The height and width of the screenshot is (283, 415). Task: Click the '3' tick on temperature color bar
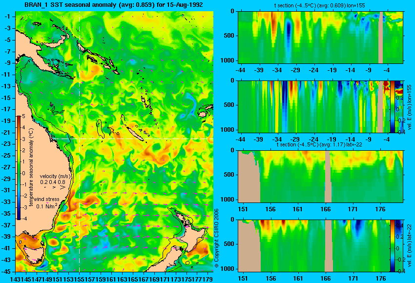23,139
